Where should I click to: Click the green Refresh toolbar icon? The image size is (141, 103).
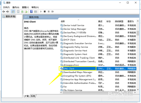tap(22, 12)
